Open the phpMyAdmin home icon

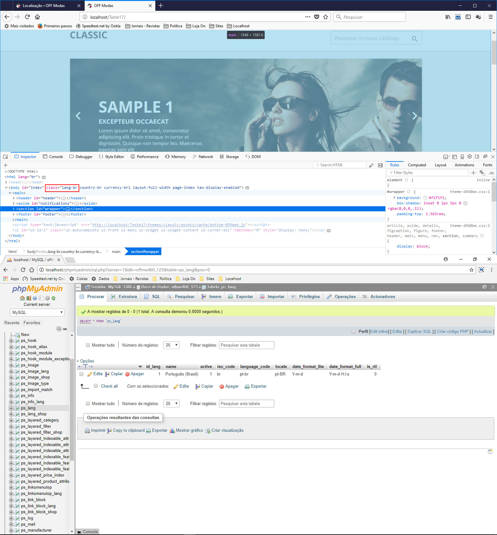coord(22,298)
